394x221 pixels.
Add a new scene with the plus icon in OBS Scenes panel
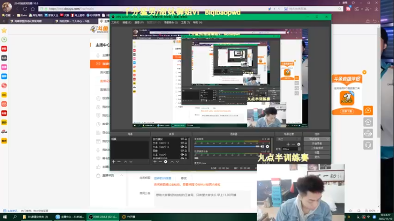[x=114, y=162]
